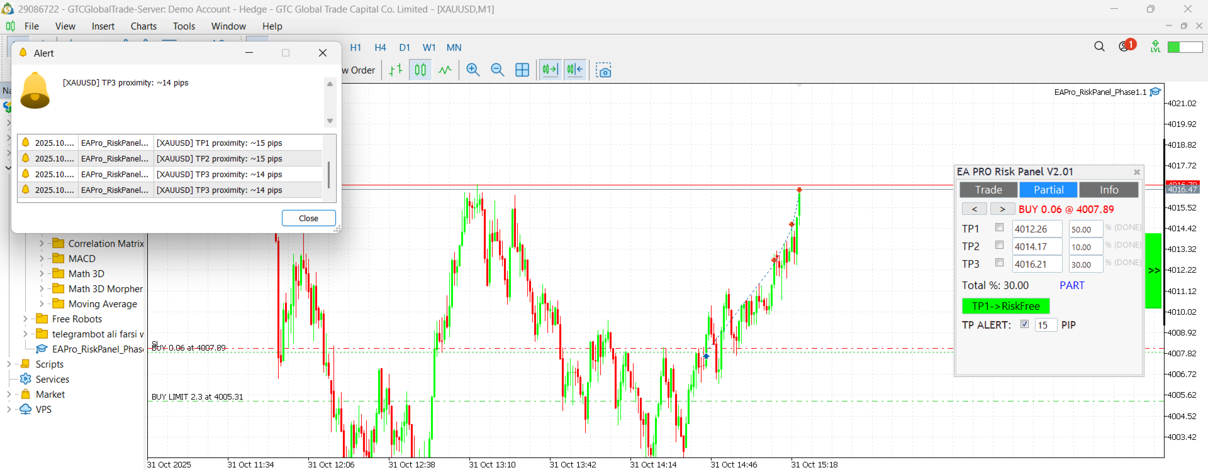Expand the Correlation Matrix folder
This screenshot has width=1208, height=470.
pos(42,243)
